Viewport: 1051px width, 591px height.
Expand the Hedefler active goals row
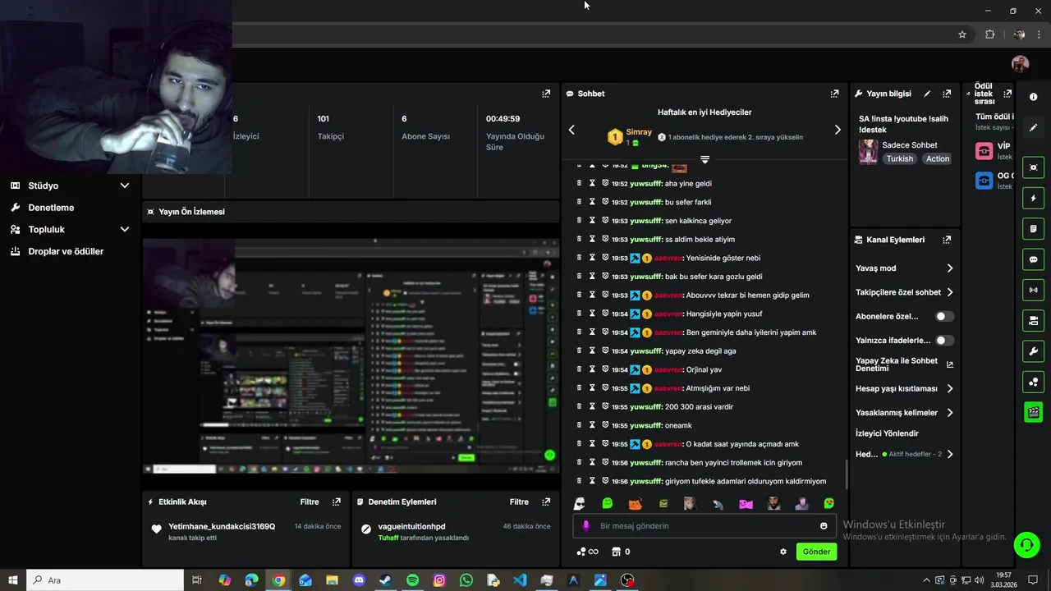coord(904,454)
